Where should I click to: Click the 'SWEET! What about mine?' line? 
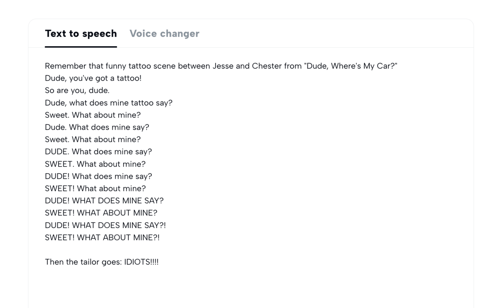(95, 188)
